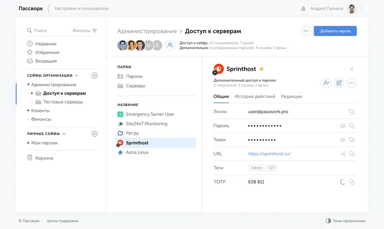Copy the Токен value
Image resolution: width=384 pixels, height=229 pixels.
[x=352, y=140]
